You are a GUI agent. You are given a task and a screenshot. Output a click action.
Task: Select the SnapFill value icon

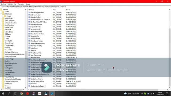pos(29,50)
